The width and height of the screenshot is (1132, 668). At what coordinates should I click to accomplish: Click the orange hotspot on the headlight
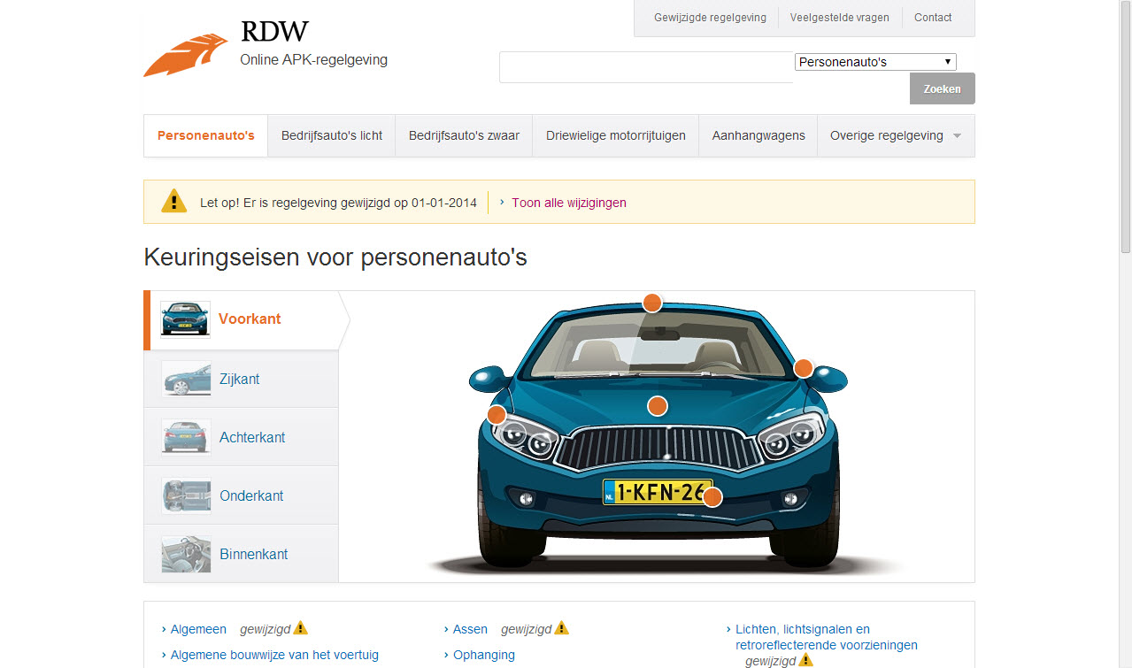click(x=497, y=414)
